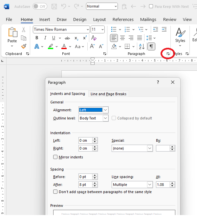Switch to the Design tab
197x216 pixels.
(x=80, y=20)
